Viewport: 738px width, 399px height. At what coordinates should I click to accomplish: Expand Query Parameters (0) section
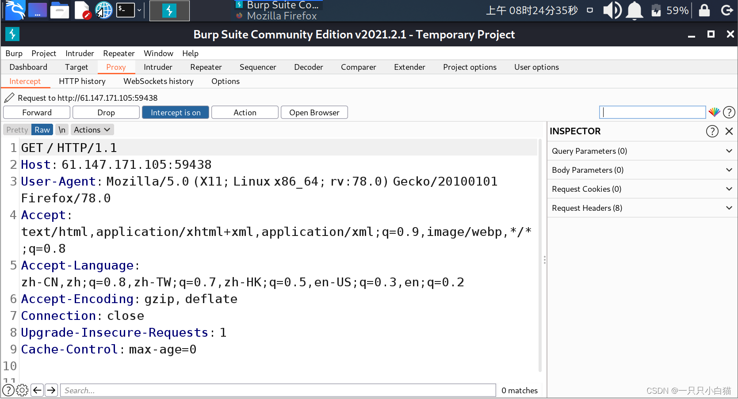pyautogui.click(x=642, y=151)
